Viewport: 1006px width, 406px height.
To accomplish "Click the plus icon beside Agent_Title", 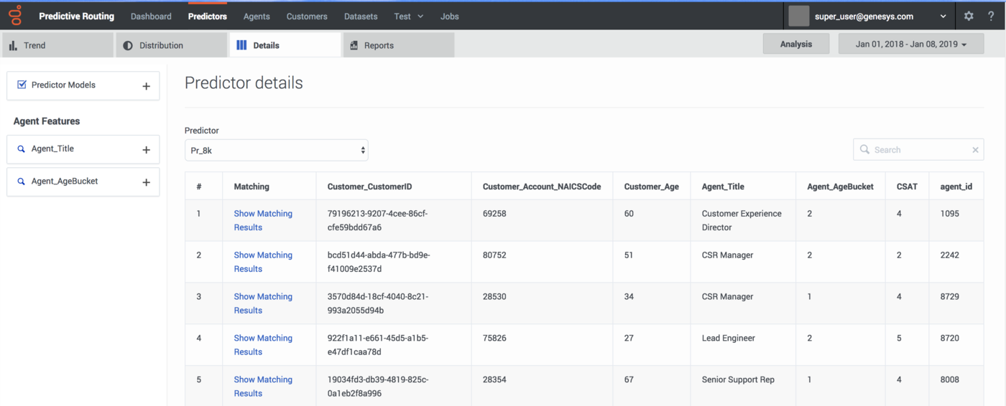I will [146, 150].
